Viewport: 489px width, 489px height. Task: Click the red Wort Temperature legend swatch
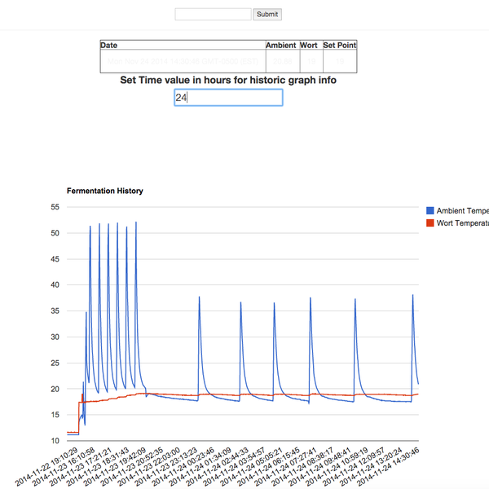[x=430, y=223]
